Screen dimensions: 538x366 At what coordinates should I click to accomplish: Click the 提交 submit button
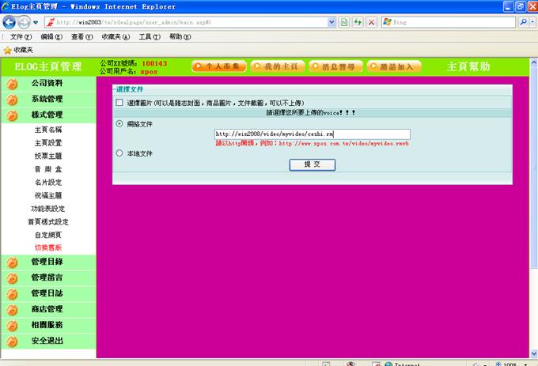[x=312, y=164]
